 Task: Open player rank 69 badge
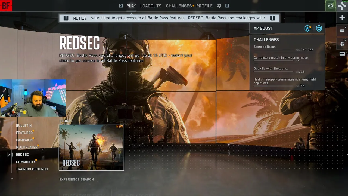(330, 6)
